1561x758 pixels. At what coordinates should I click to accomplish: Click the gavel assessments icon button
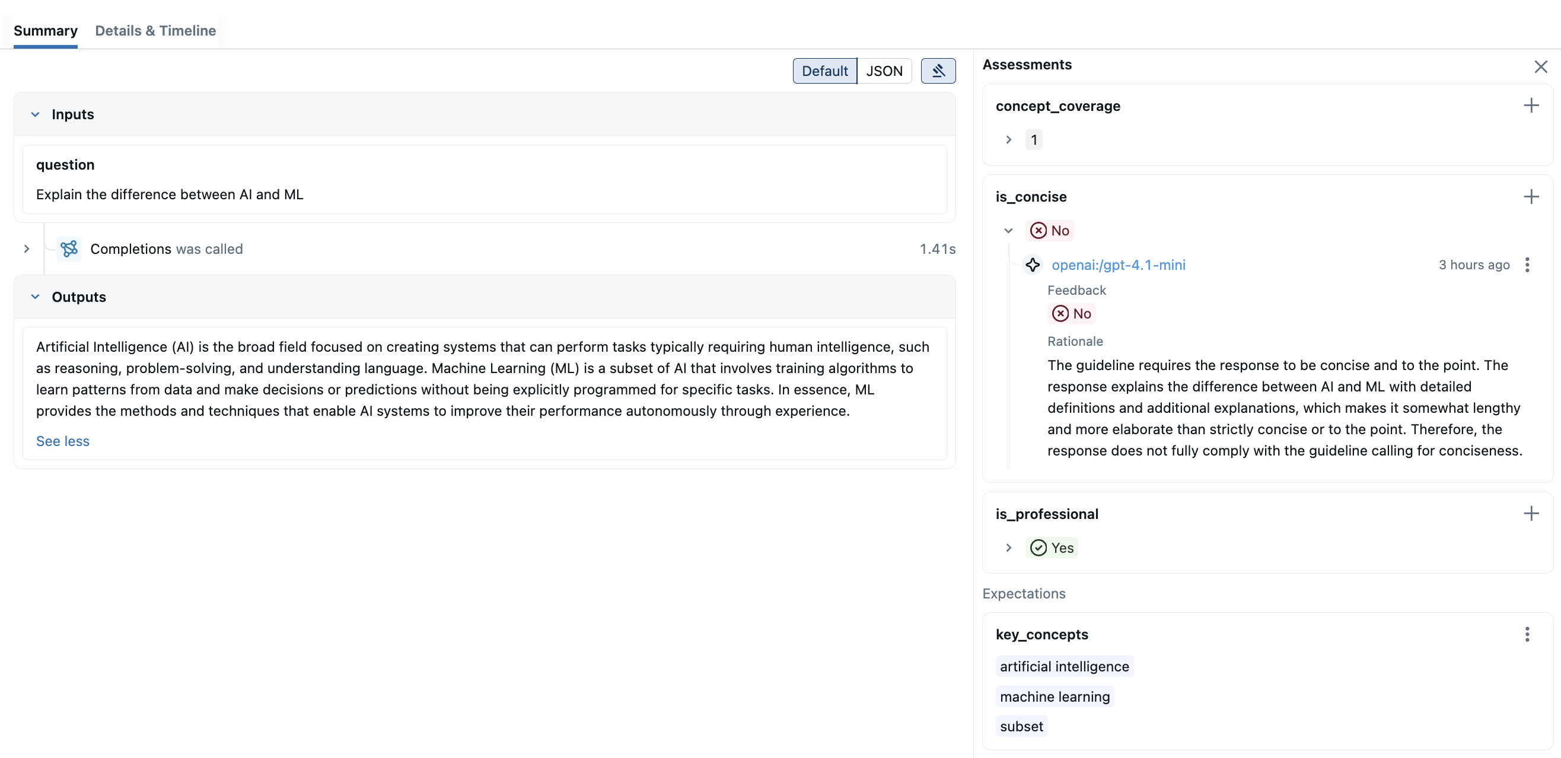pos(938,71)
